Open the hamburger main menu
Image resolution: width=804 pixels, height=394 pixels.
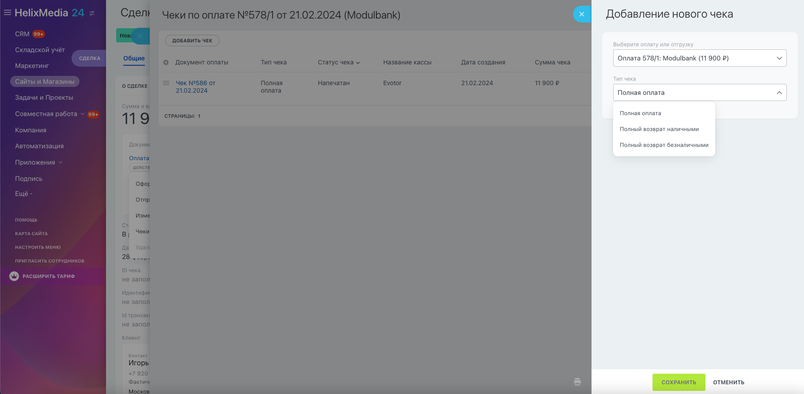[8, 13]
